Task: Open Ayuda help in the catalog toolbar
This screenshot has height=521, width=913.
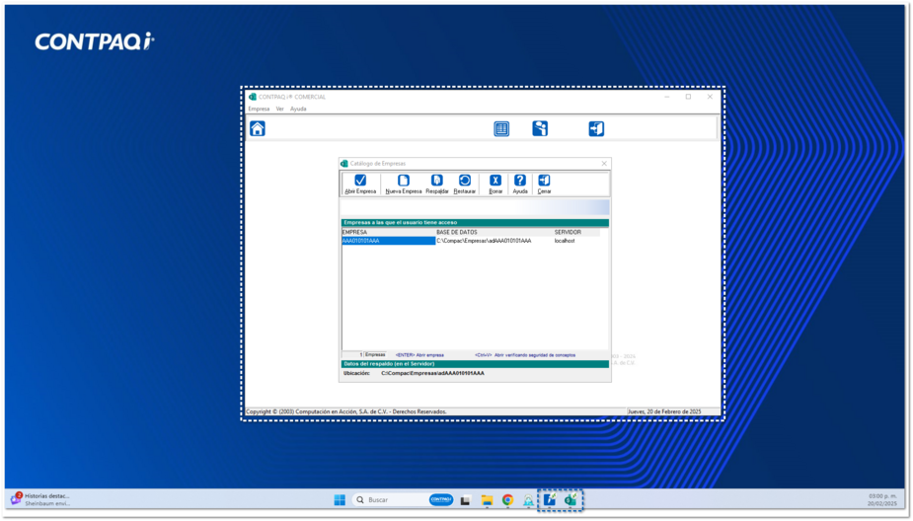Action: (520, 181)
